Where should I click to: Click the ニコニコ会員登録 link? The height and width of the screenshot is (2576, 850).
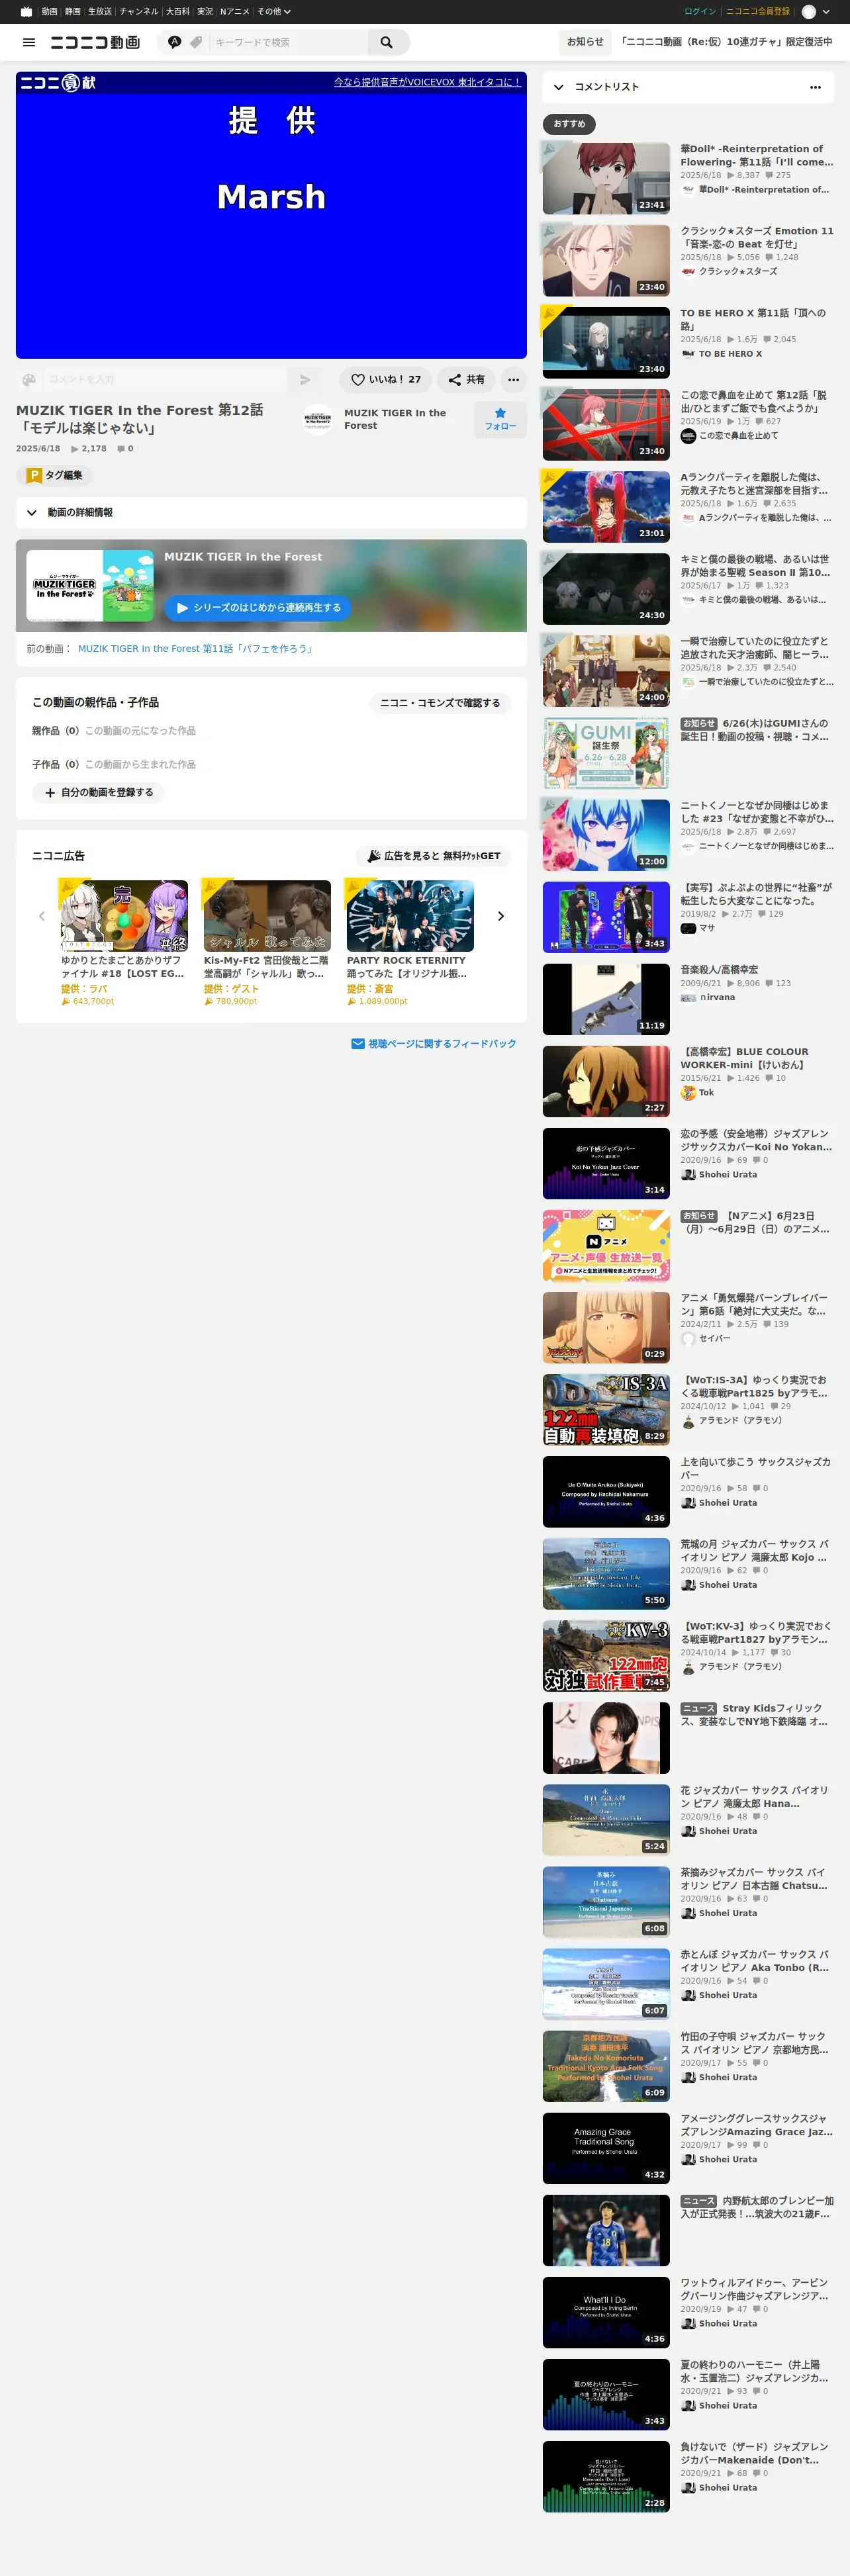click(x=757, y=12)
